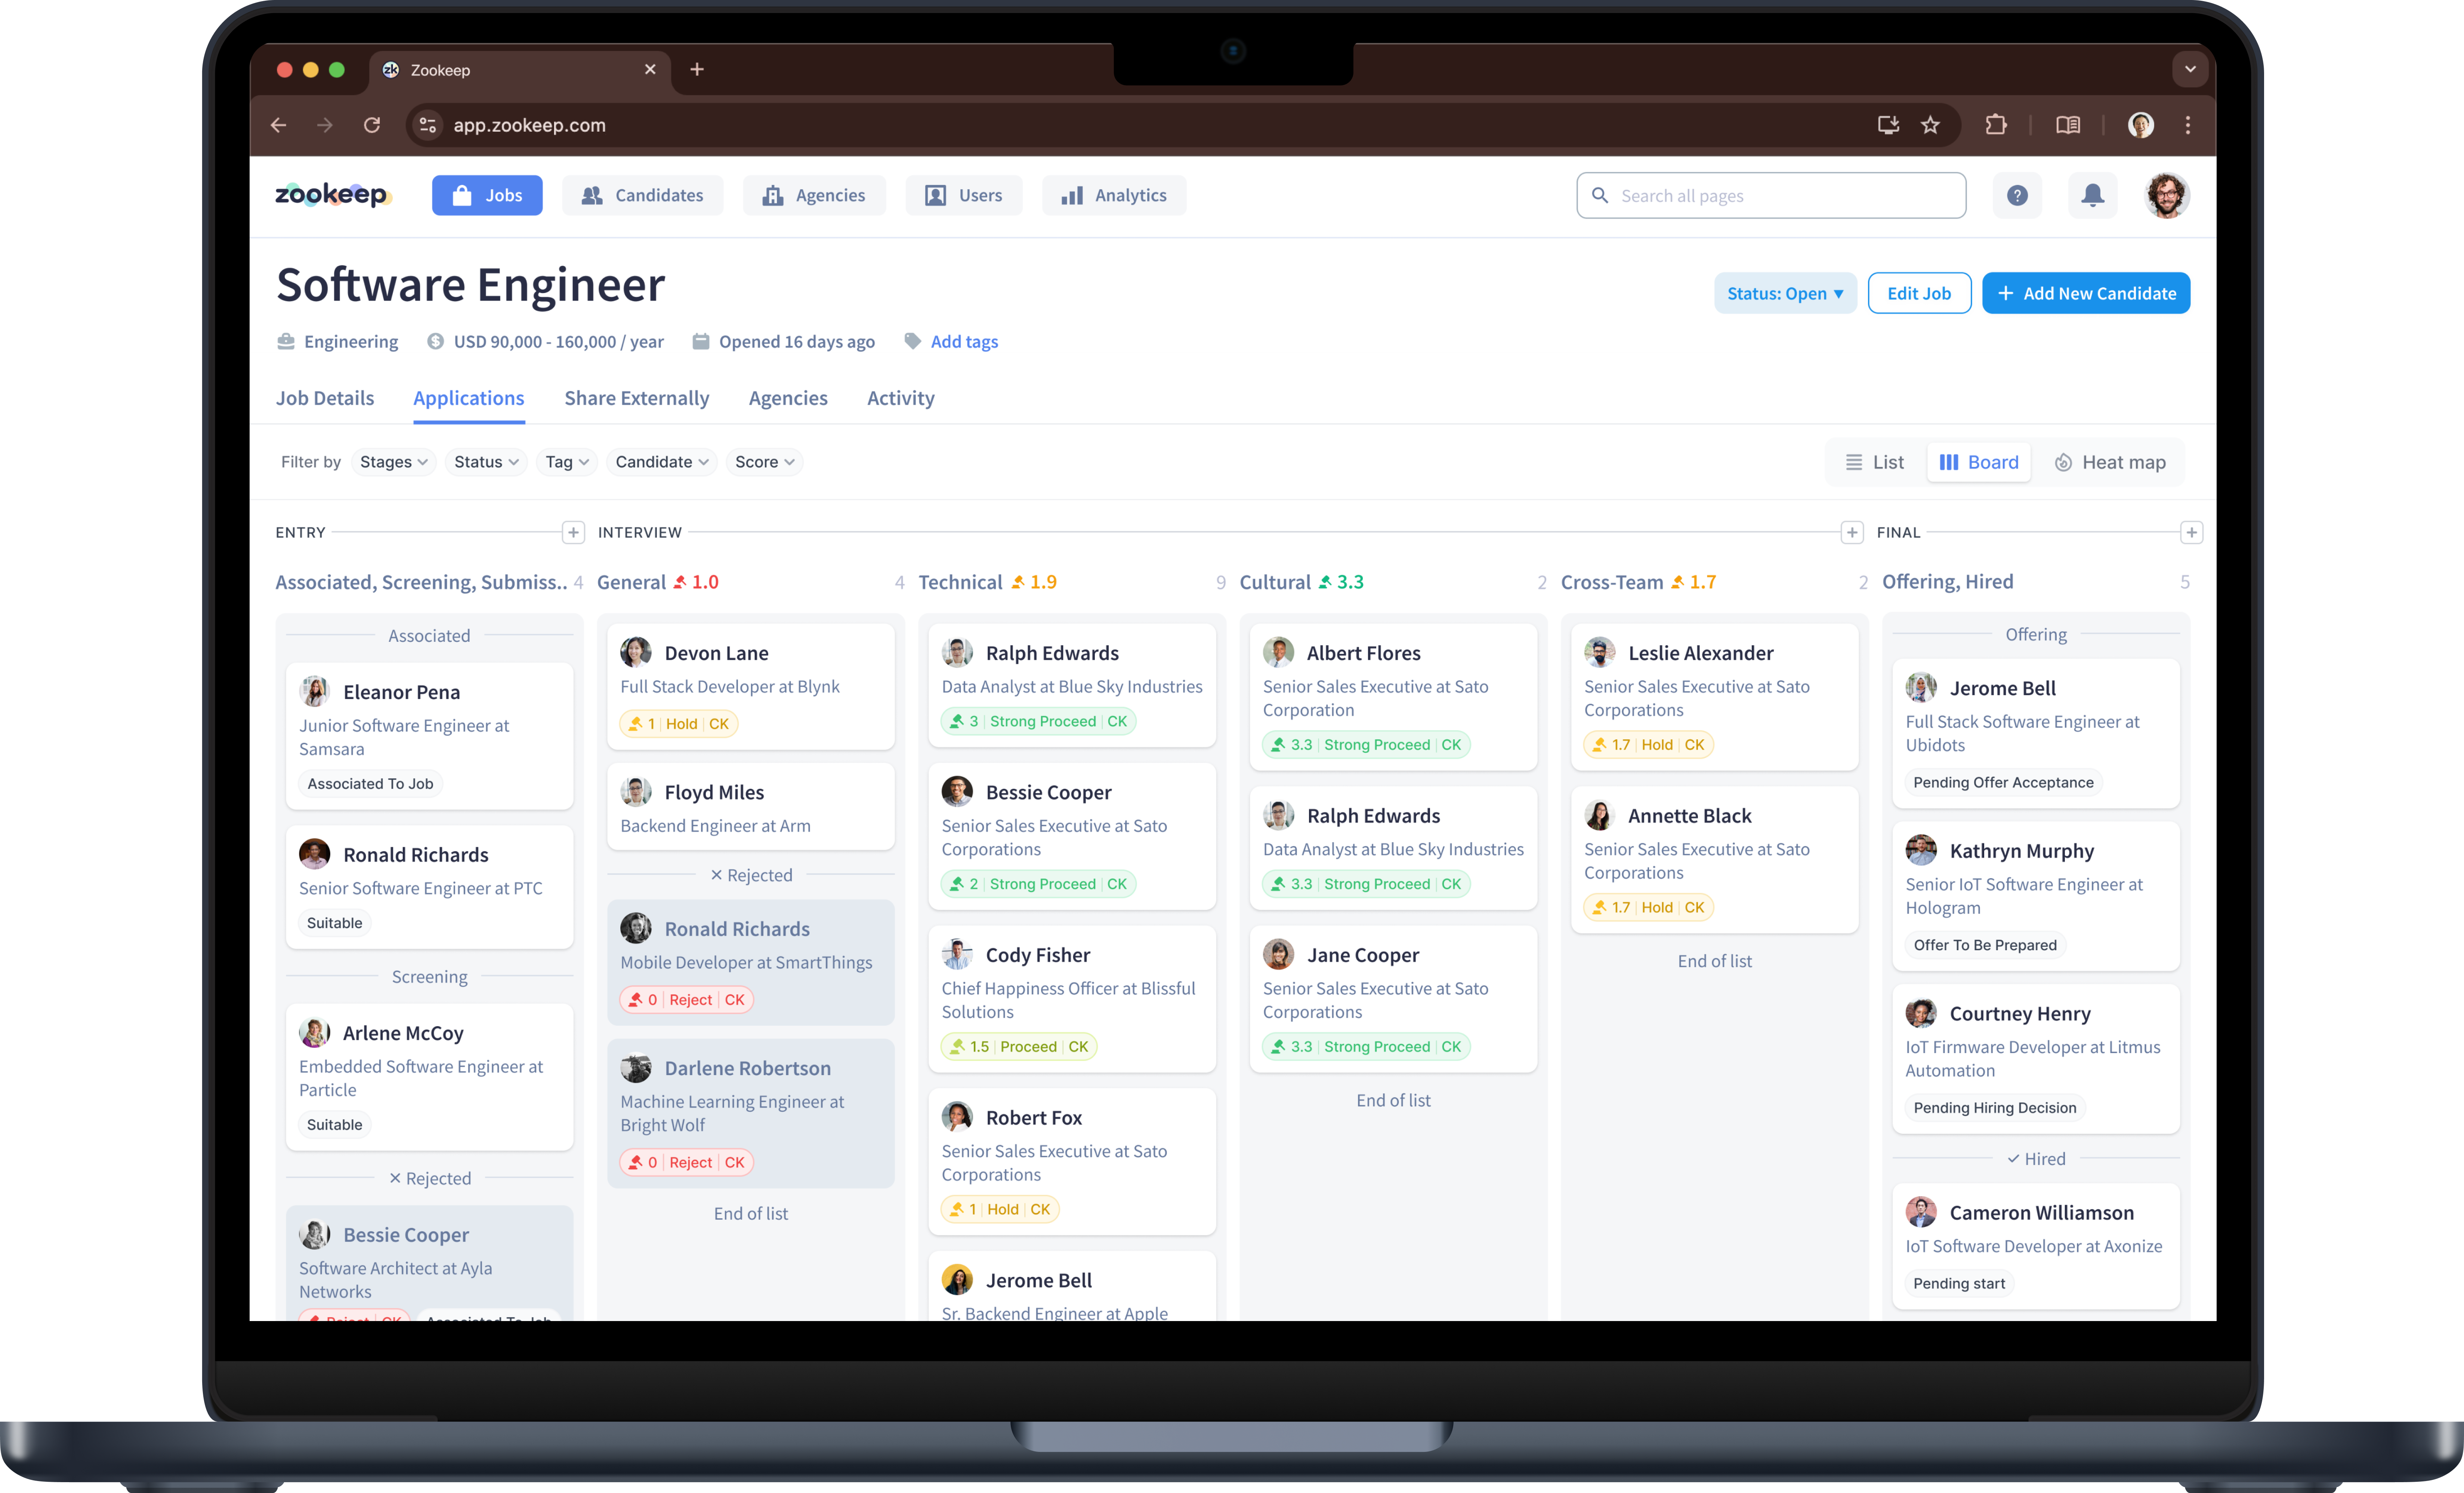Viewport: 2464px width, 1493px height.
Task: Click Courtney Henry's Pending Hiring Decision tag
Action: click(x=1995, y=1108)
